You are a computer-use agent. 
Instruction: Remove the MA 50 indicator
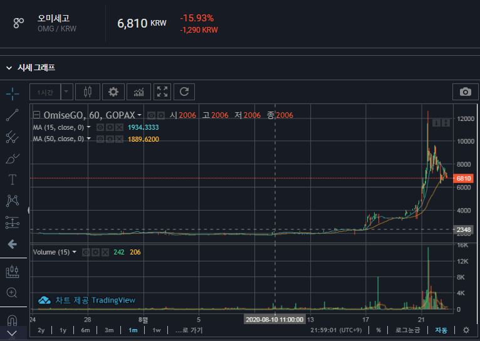[x=120, y=139]
